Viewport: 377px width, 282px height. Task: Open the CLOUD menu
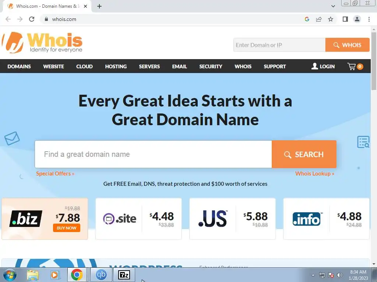click(x=84, y=66)
